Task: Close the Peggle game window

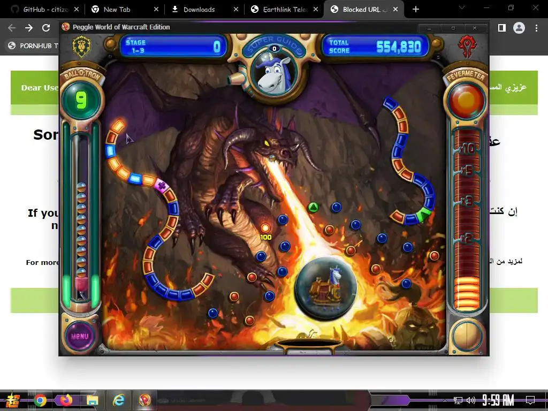Action: (475, 28)
